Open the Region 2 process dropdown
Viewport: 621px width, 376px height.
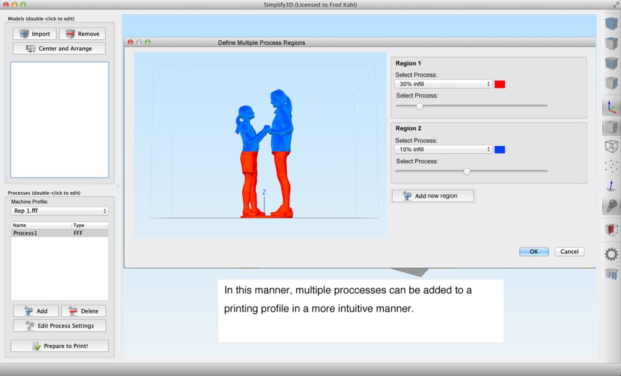point(443,150)
